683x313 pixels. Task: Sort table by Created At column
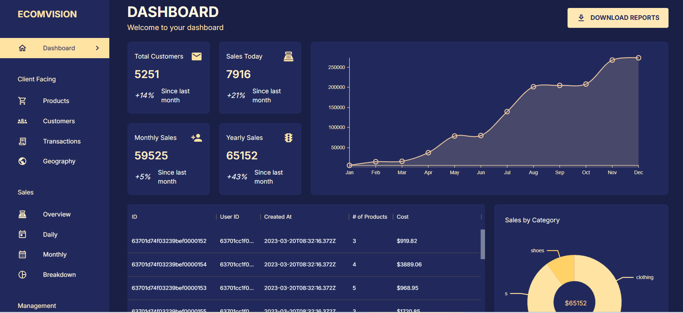[304, 217]
